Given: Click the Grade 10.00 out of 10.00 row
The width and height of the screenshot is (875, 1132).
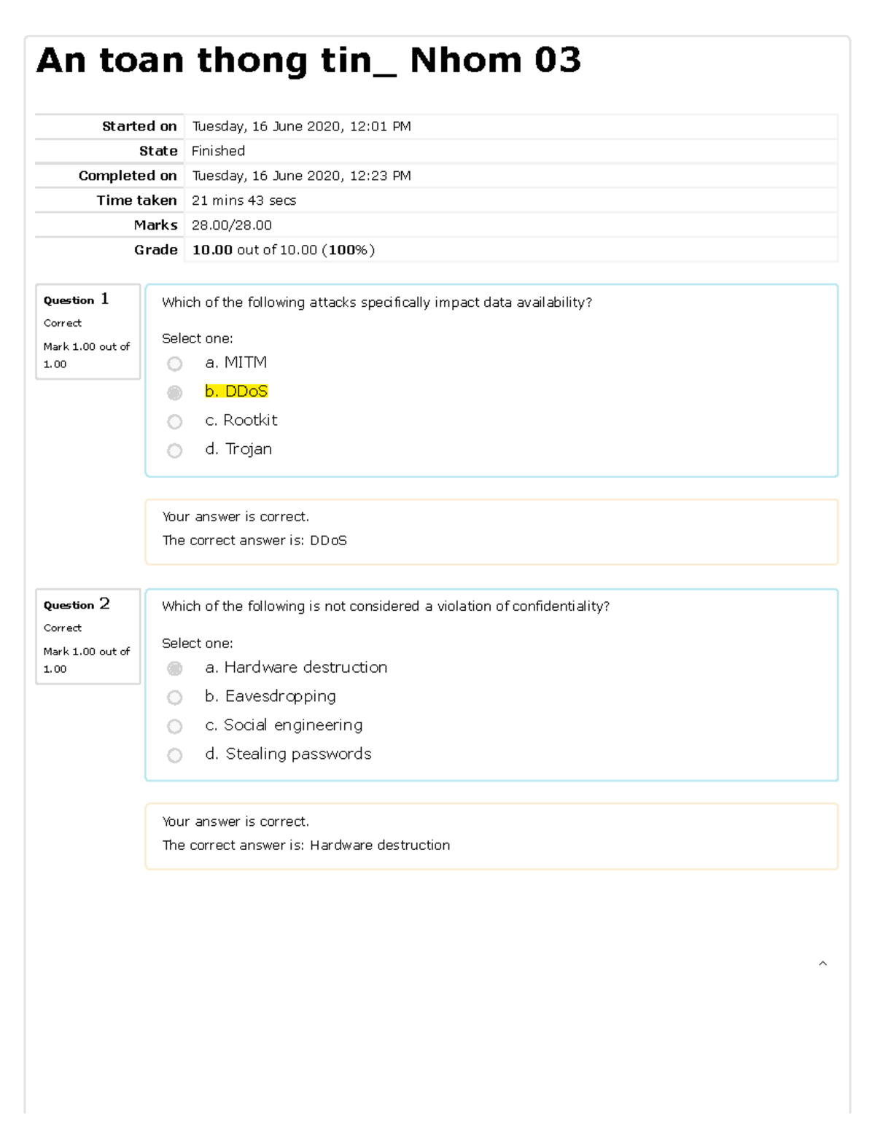Looking at the screenshot, I should [436, 250].
